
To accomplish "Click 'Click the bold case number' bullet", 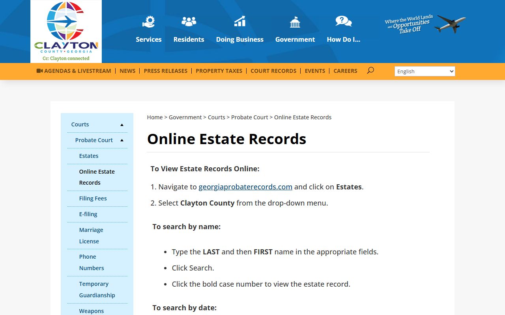I will (x=261, y=284).
